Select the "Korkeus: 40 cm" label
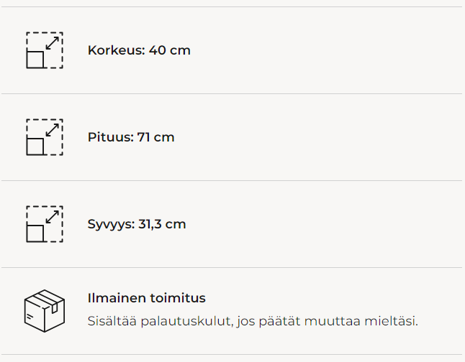The image size is (465, 362). pyautogui.click(x=139, y=51)
